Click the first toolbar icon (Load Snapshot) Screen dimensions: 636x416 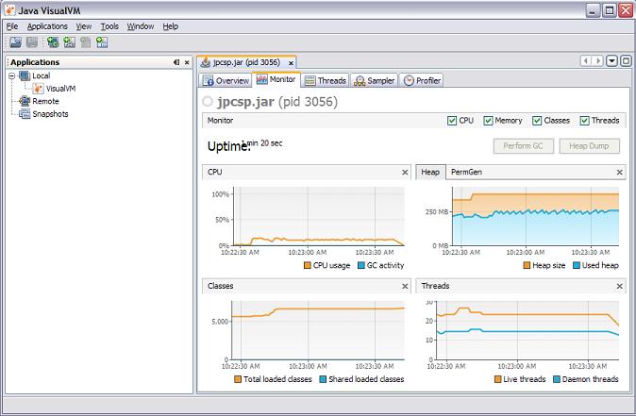(x=15, y=42)
